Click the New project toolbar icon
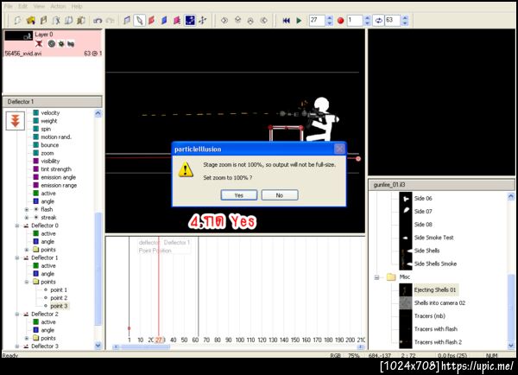This screenshot has height=375, width=518. [17, 21]
